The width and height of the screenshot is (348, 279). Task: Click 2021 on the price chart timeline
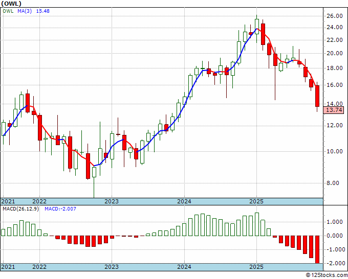point(8,201)
